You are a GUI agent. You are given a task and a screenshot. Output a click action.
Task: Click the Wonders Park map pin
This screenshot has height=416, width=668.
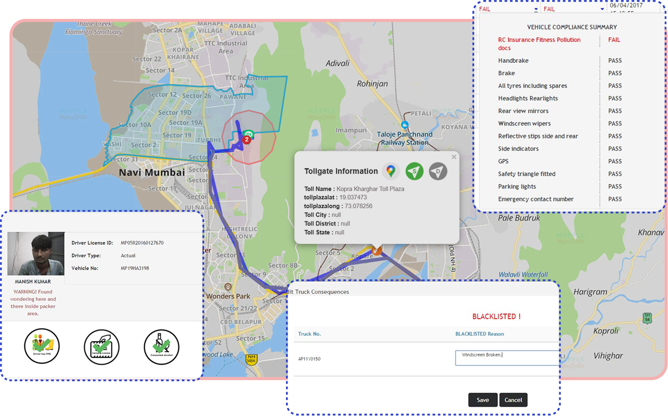pyautogui.click(x=228, y=287)
